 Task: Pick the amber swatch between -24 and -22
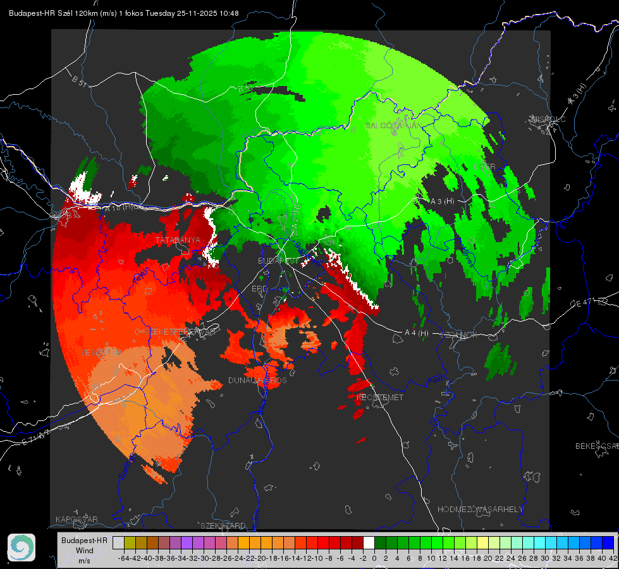[243, 543]
